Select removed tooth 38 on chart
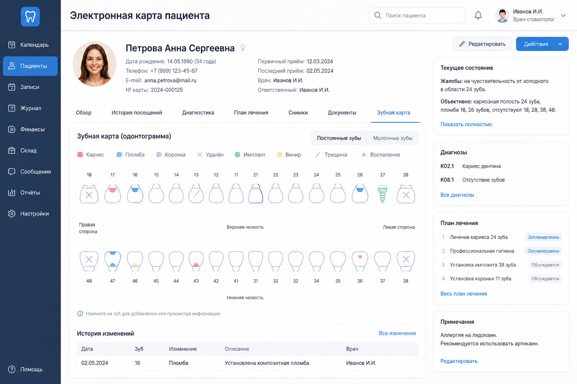577x384 pixels. click(x=406, y=261)
